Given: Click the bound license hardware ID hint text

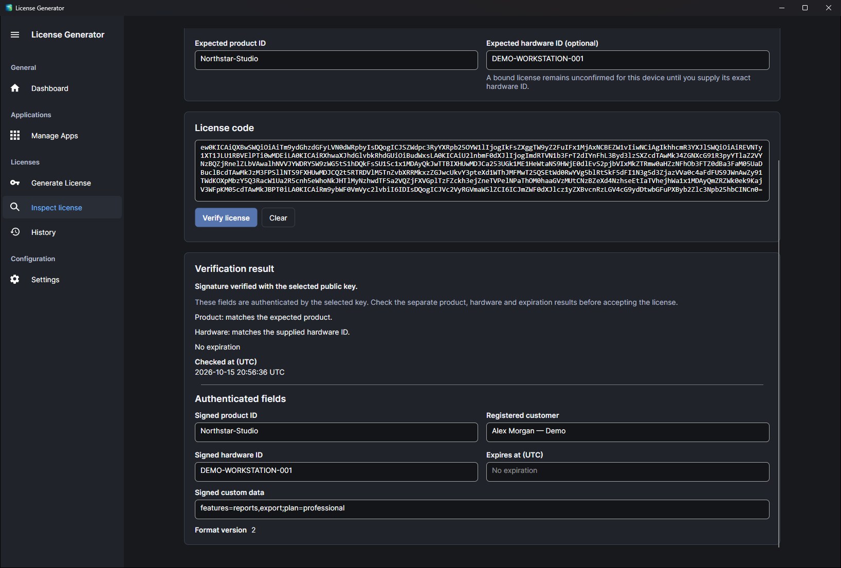Looking at the screenshot, I should 618,82.
